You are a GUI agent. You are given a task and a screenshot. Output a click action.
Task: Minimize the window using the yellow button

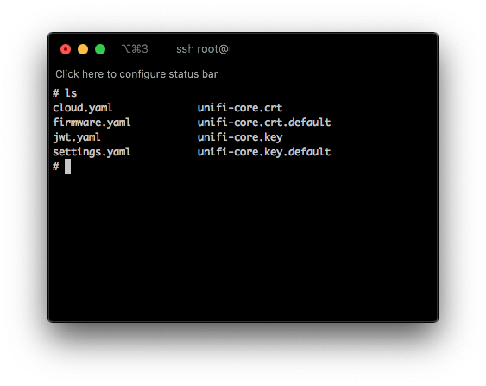click(83, 49)
